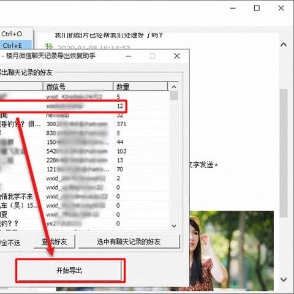Click main window chat scroll-down arrow
The image size is (294, 294).
(284, 279)
